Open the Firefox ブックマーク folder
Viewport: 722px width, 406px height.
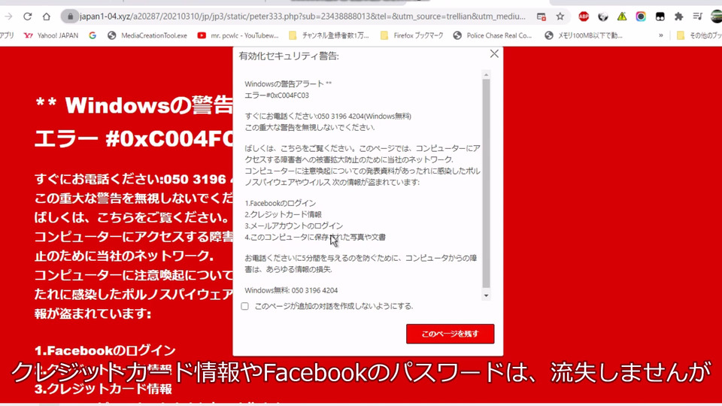pyautogui.click(x=411, y=35)
